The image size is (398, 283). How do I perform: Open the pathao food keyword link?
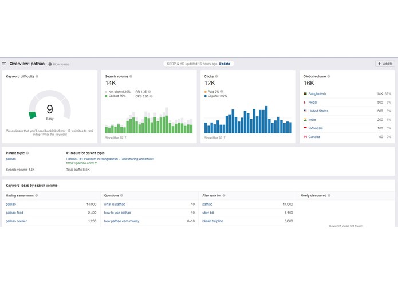tap(14, 213)
